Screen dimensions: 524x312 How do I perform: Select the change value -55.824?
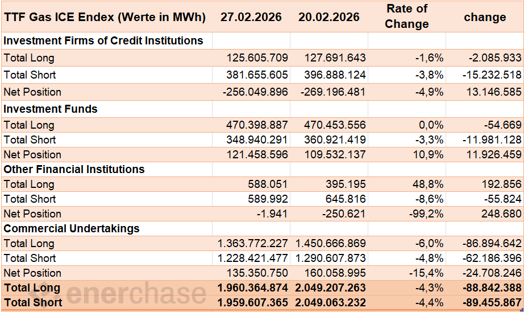[x=503, y=199]
